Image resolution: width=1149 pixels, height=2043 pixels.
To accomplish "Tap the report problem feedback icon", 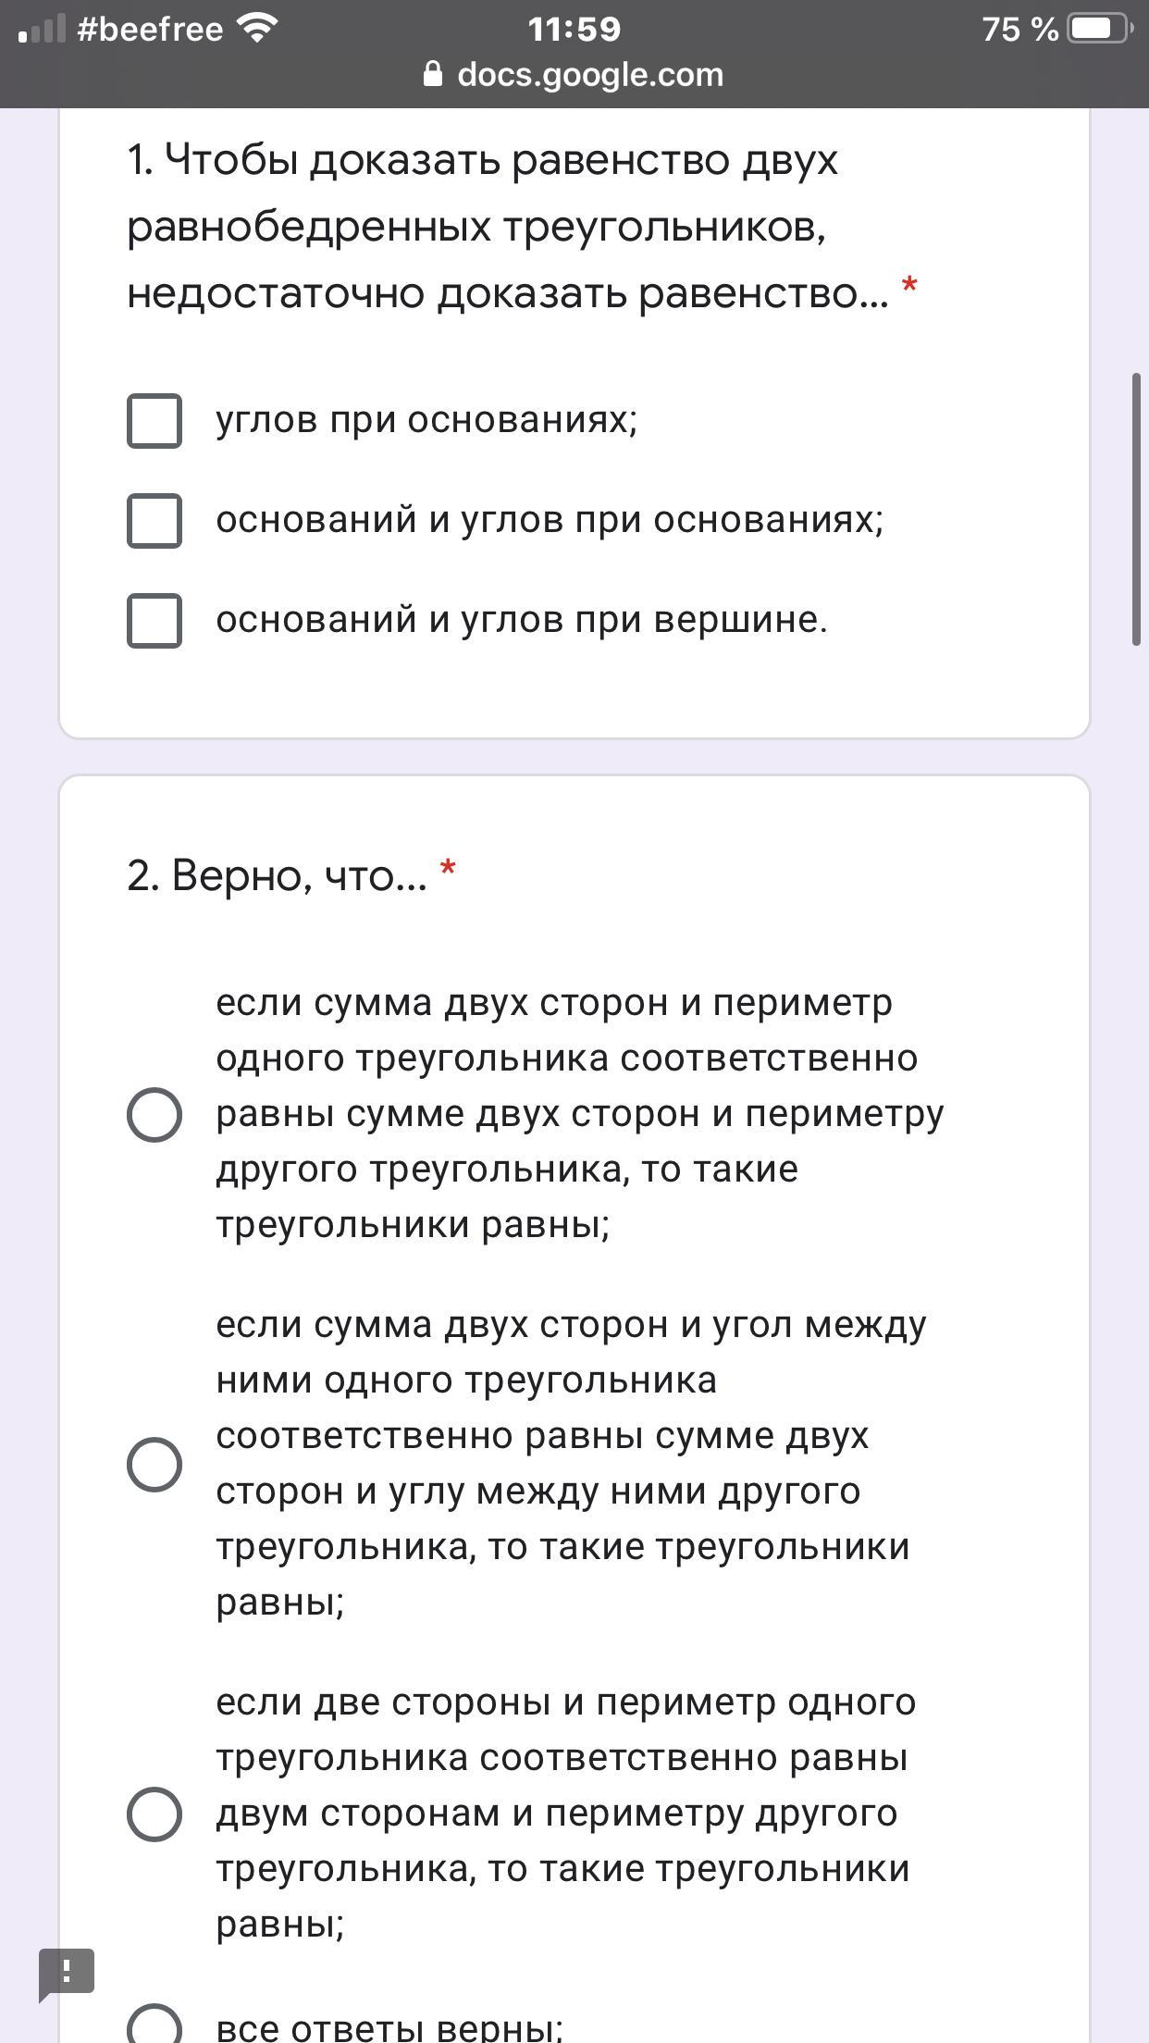I will coord(67,1973).
